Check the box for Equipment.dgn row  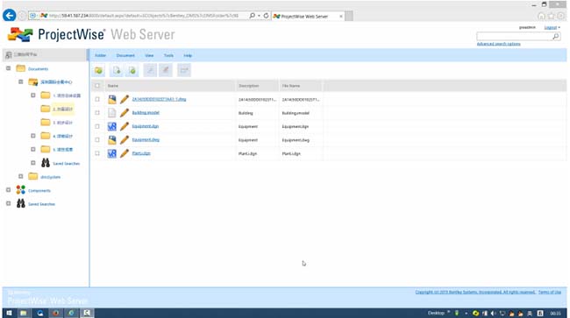97,126
